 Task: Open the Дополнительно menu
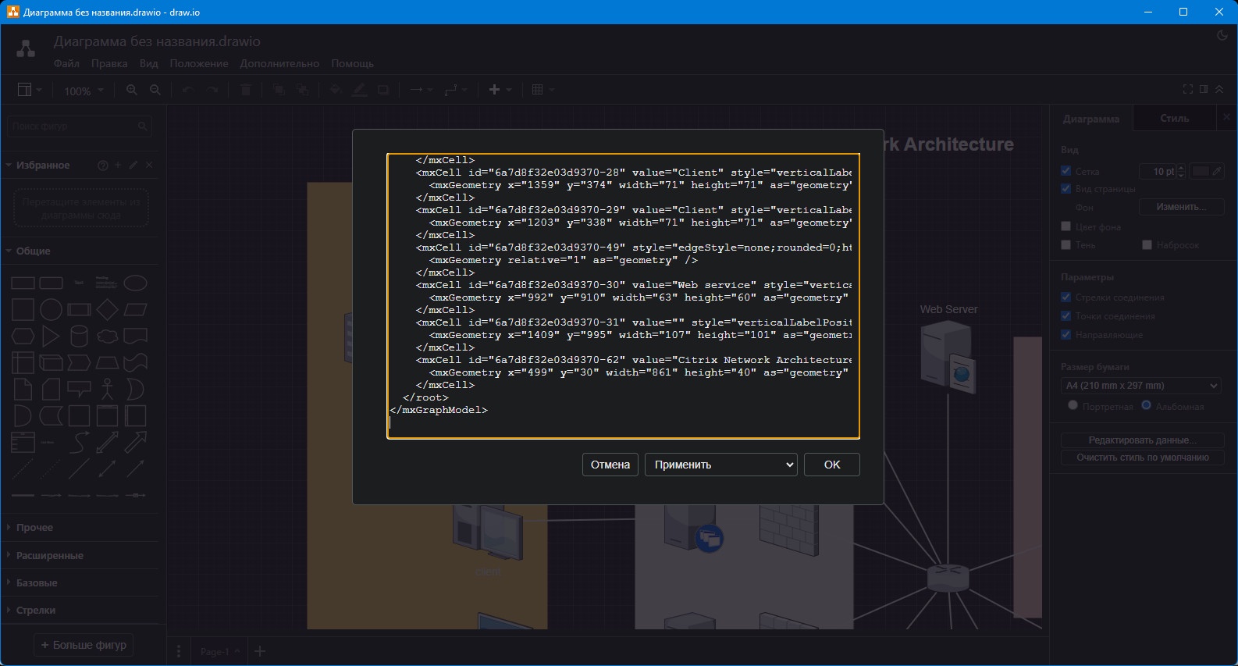(279, 63)
